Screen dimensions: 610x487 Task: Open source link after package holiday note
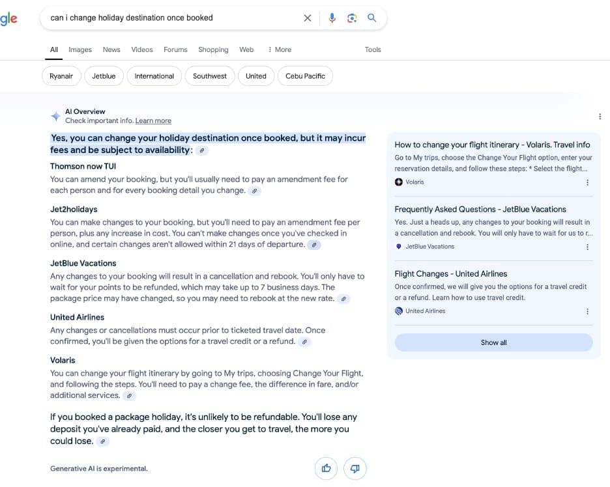tap(102, 441)
